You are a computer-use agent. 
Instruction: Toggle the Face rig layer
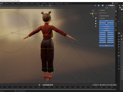(x=106, y=21)
